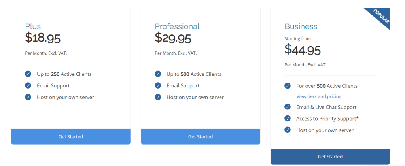The image size is (405, 166).
Task: Click the checkmark beside Up to 500 Active Clients
Action: coord(158,74)
